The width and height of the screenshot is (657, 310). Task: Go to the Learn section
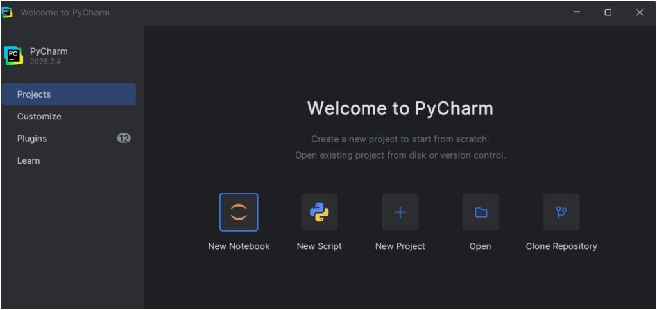click(29, 160)
